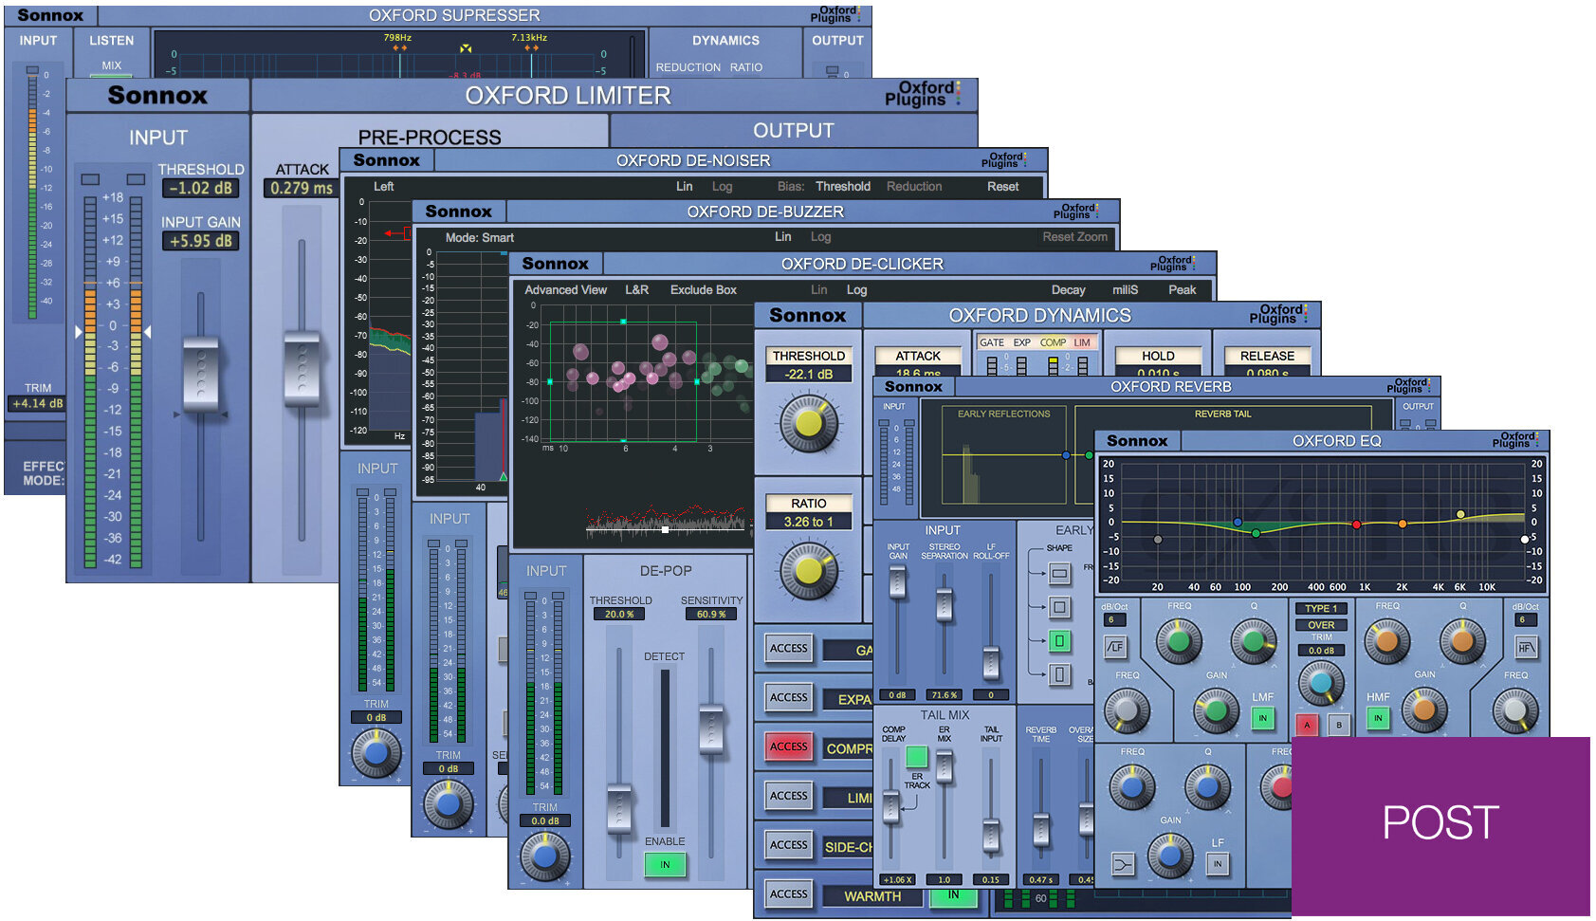This screenshot has width=1596, height=921.
Task: Open the De-Buzzer Mode: Smart selector
Action: click(480, 237)
